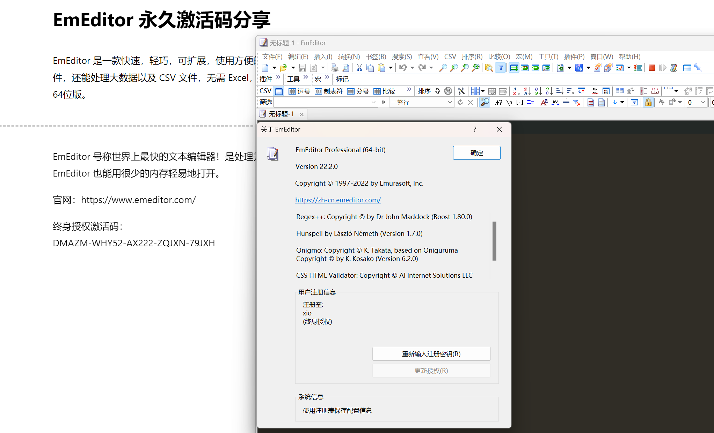
Task: Toggle the funnel Filter toolbar icon
Action: coord(501,68)
